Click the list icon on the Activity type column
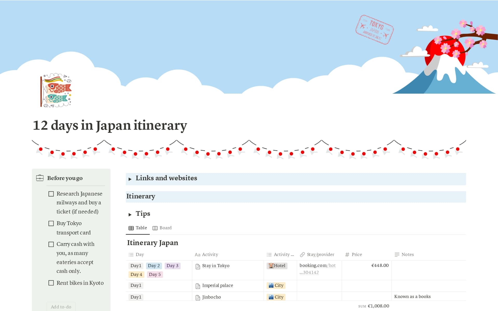Image resolution: width=498 pixels, height=311 pixels. coord(269,254)
